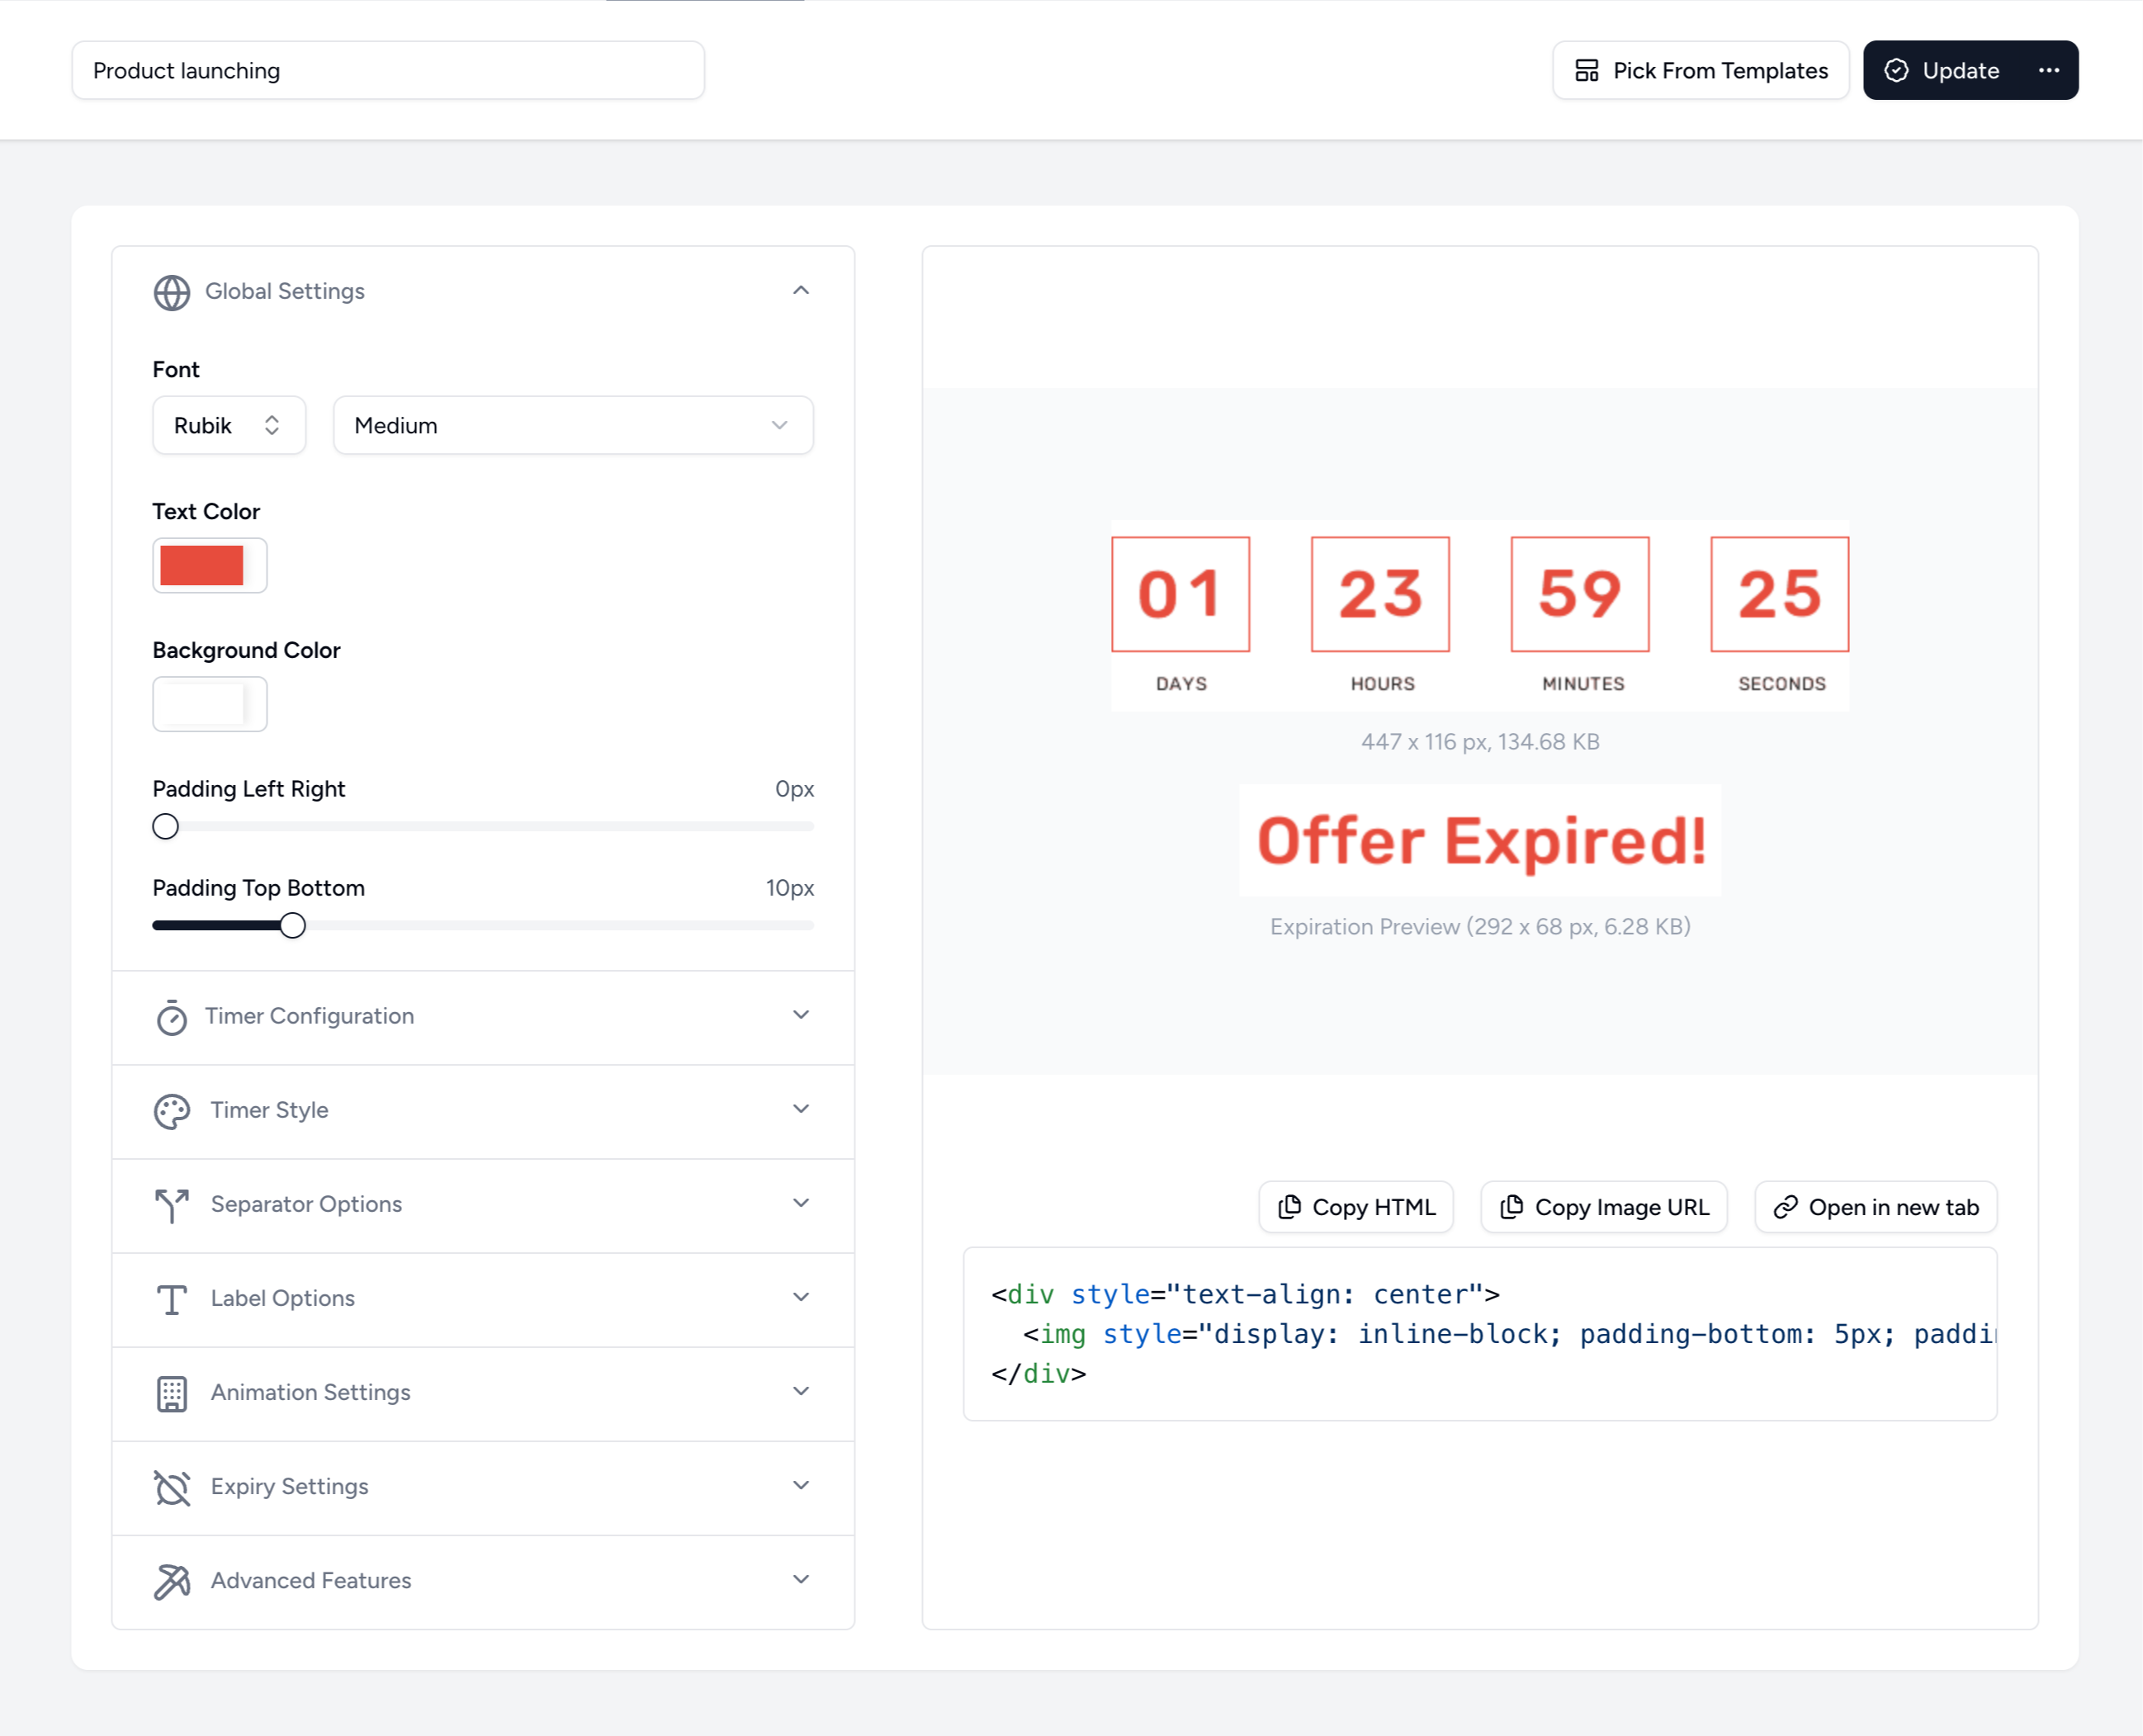Click the Product launching title field
This screenshot has width=2143, height=1736.
point(388,70)
